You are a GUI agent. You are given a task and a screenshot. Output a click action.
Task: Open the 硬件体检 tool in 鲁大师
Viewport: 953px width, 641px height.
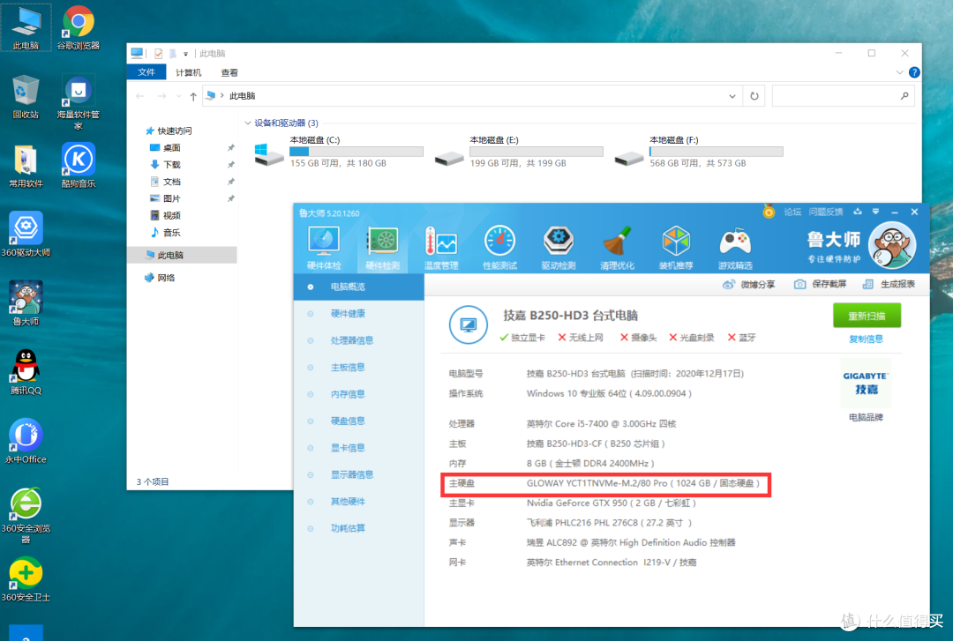coord(324,247)
